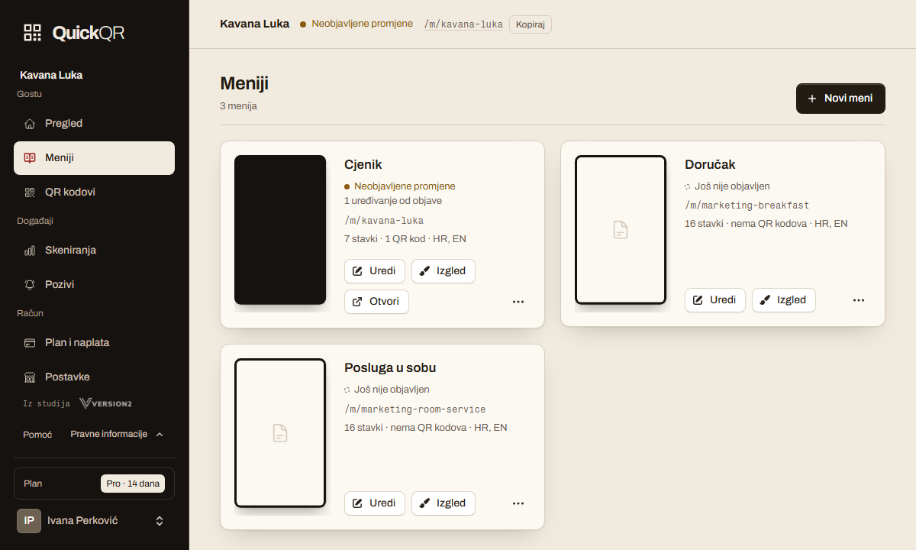
Task: Open Plan i naplata page
Action: coord(94,342)
